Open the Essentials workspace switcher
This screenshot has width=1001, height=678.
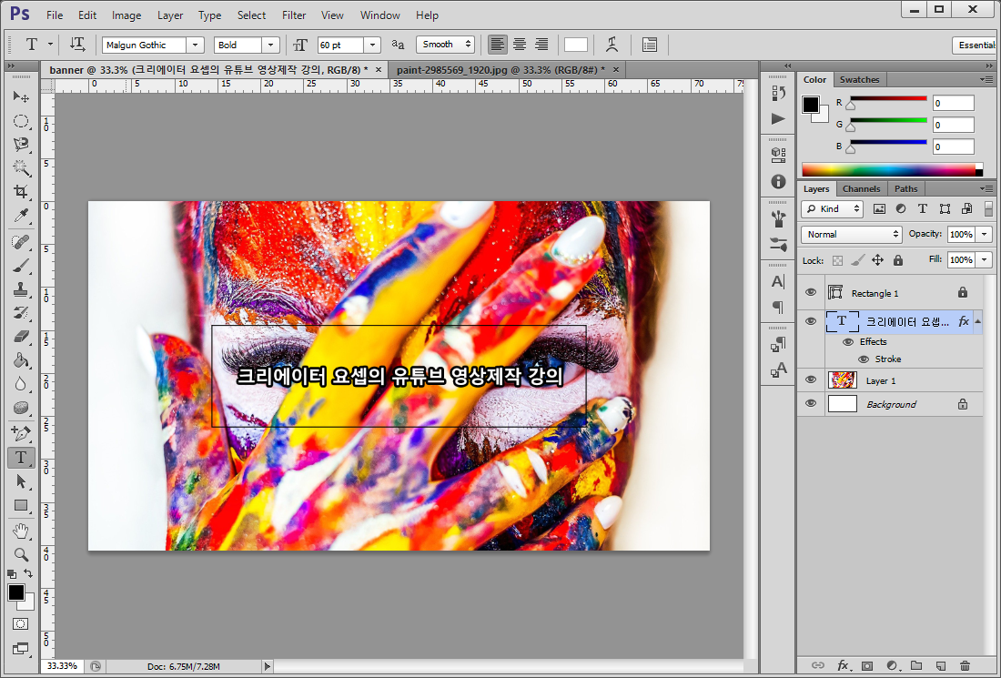click(976, 46)
